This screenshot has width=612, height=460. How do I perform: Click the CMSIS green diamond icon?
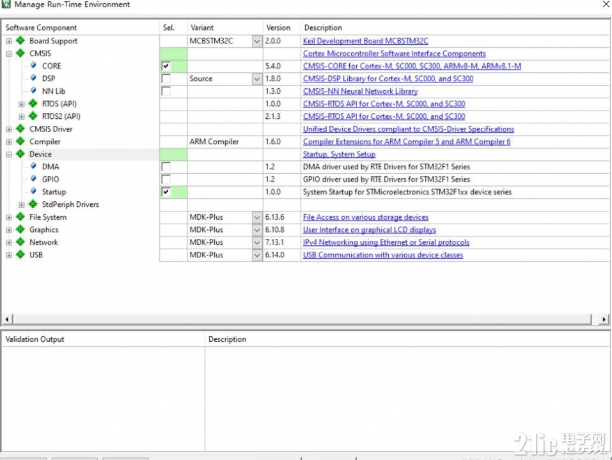coord(20,53)
